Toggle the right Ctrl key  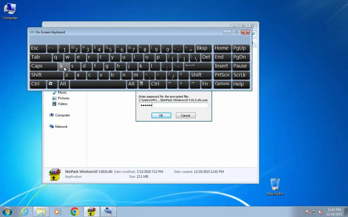tap(158, 84)
